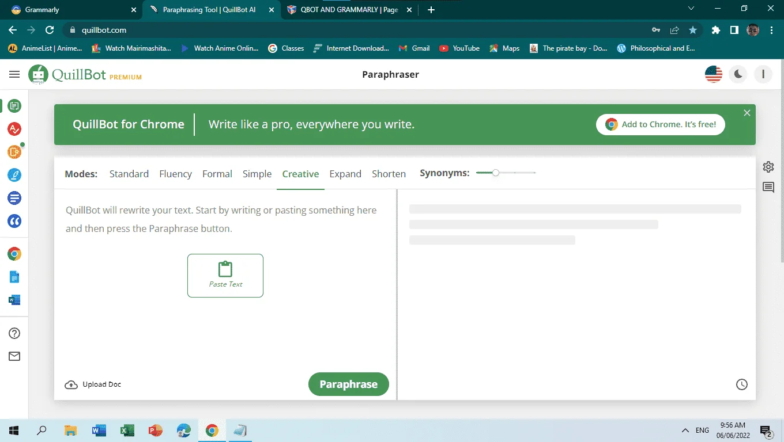Open the share page icon in address bar
Image resolution: width=784 pixels, height=442 pixels.
point(674,30)
